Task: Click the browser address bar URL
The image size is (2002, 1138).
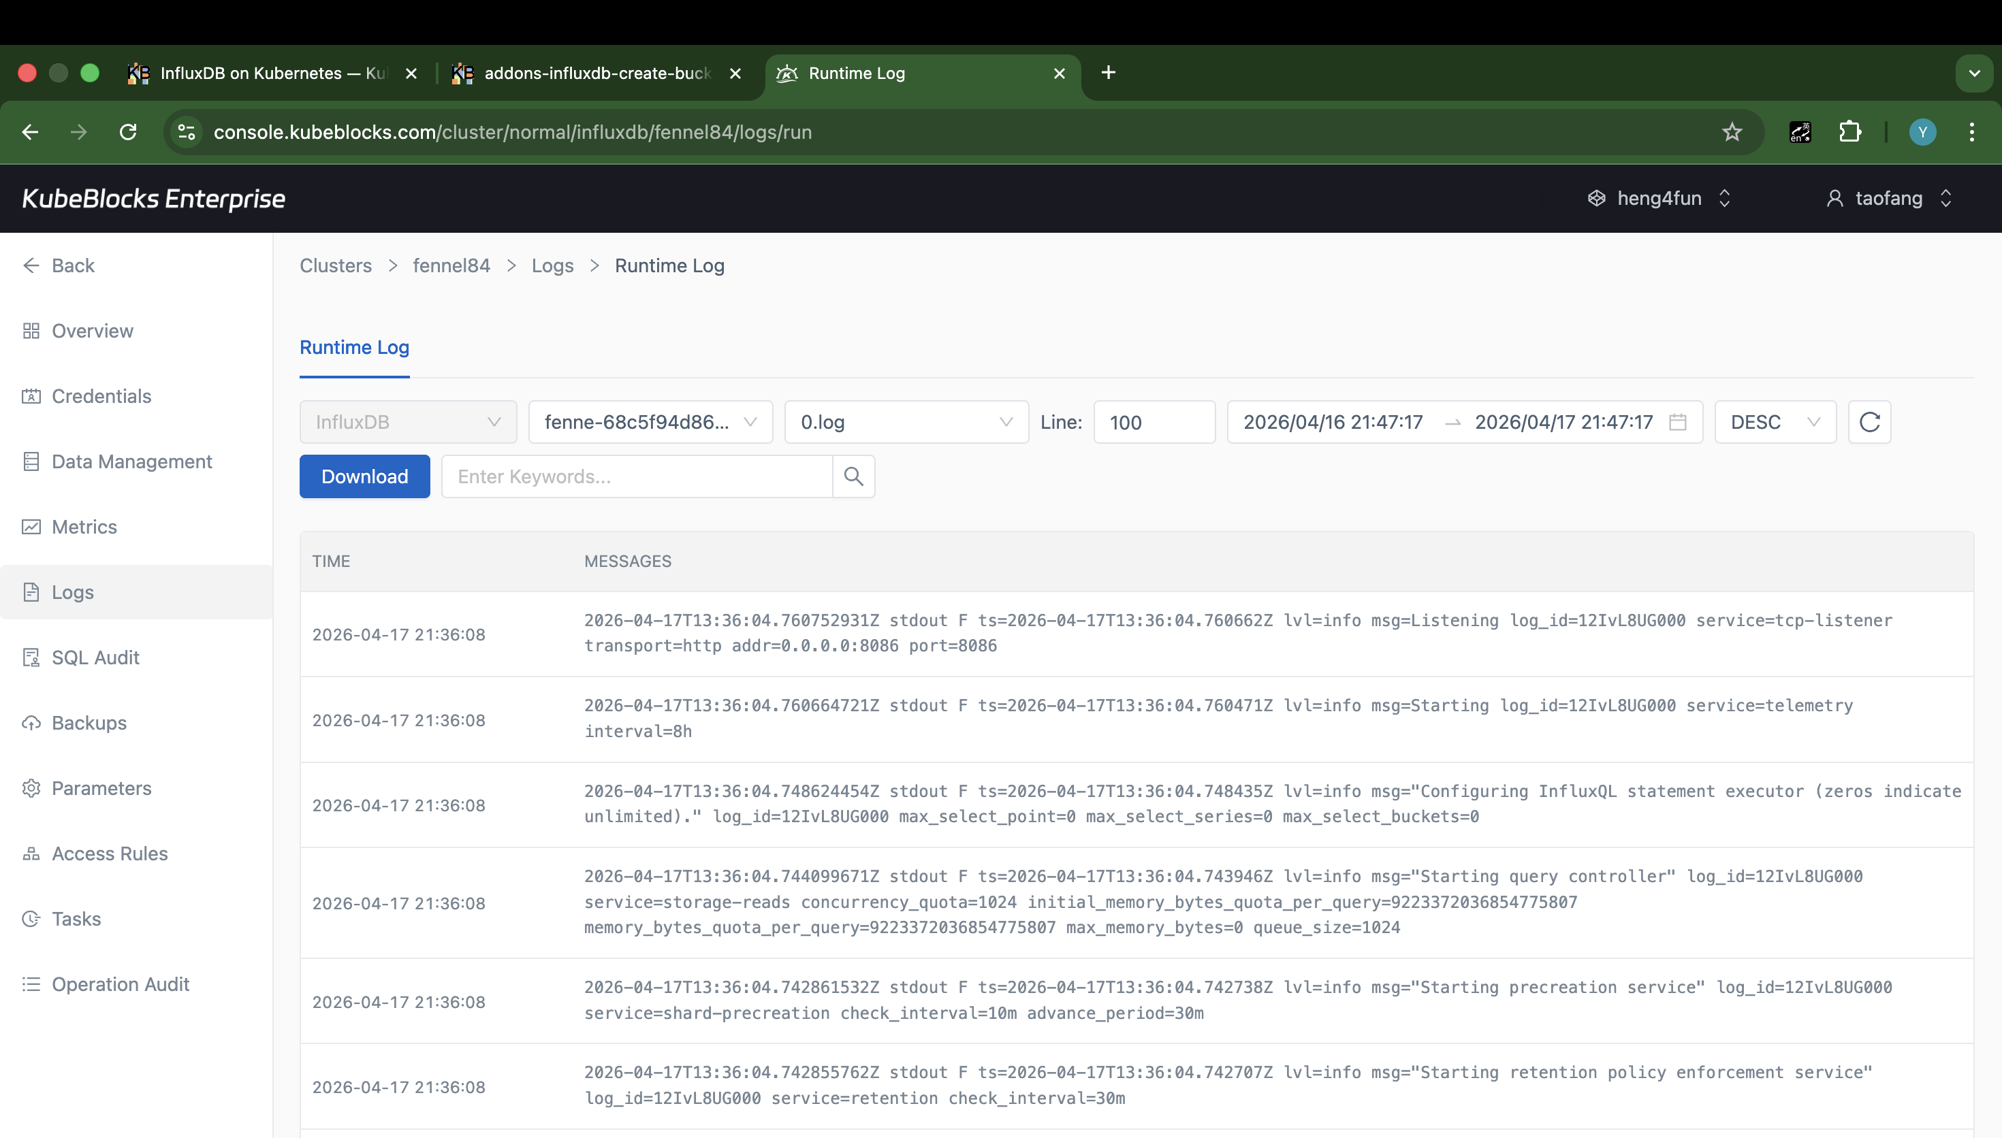Action: 513,132
